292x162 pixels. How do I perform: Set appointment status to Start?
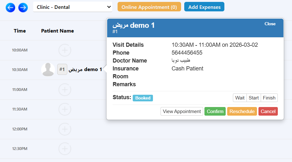(x=254, y=98)
